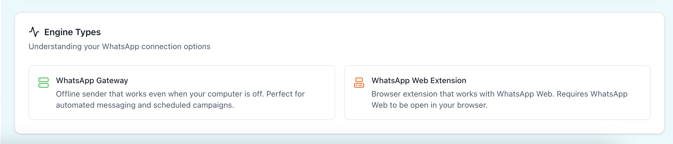Click the orange WhatsApp Web Extension icon
Screen dimensions: 673x144
click(x=359, y=83)
